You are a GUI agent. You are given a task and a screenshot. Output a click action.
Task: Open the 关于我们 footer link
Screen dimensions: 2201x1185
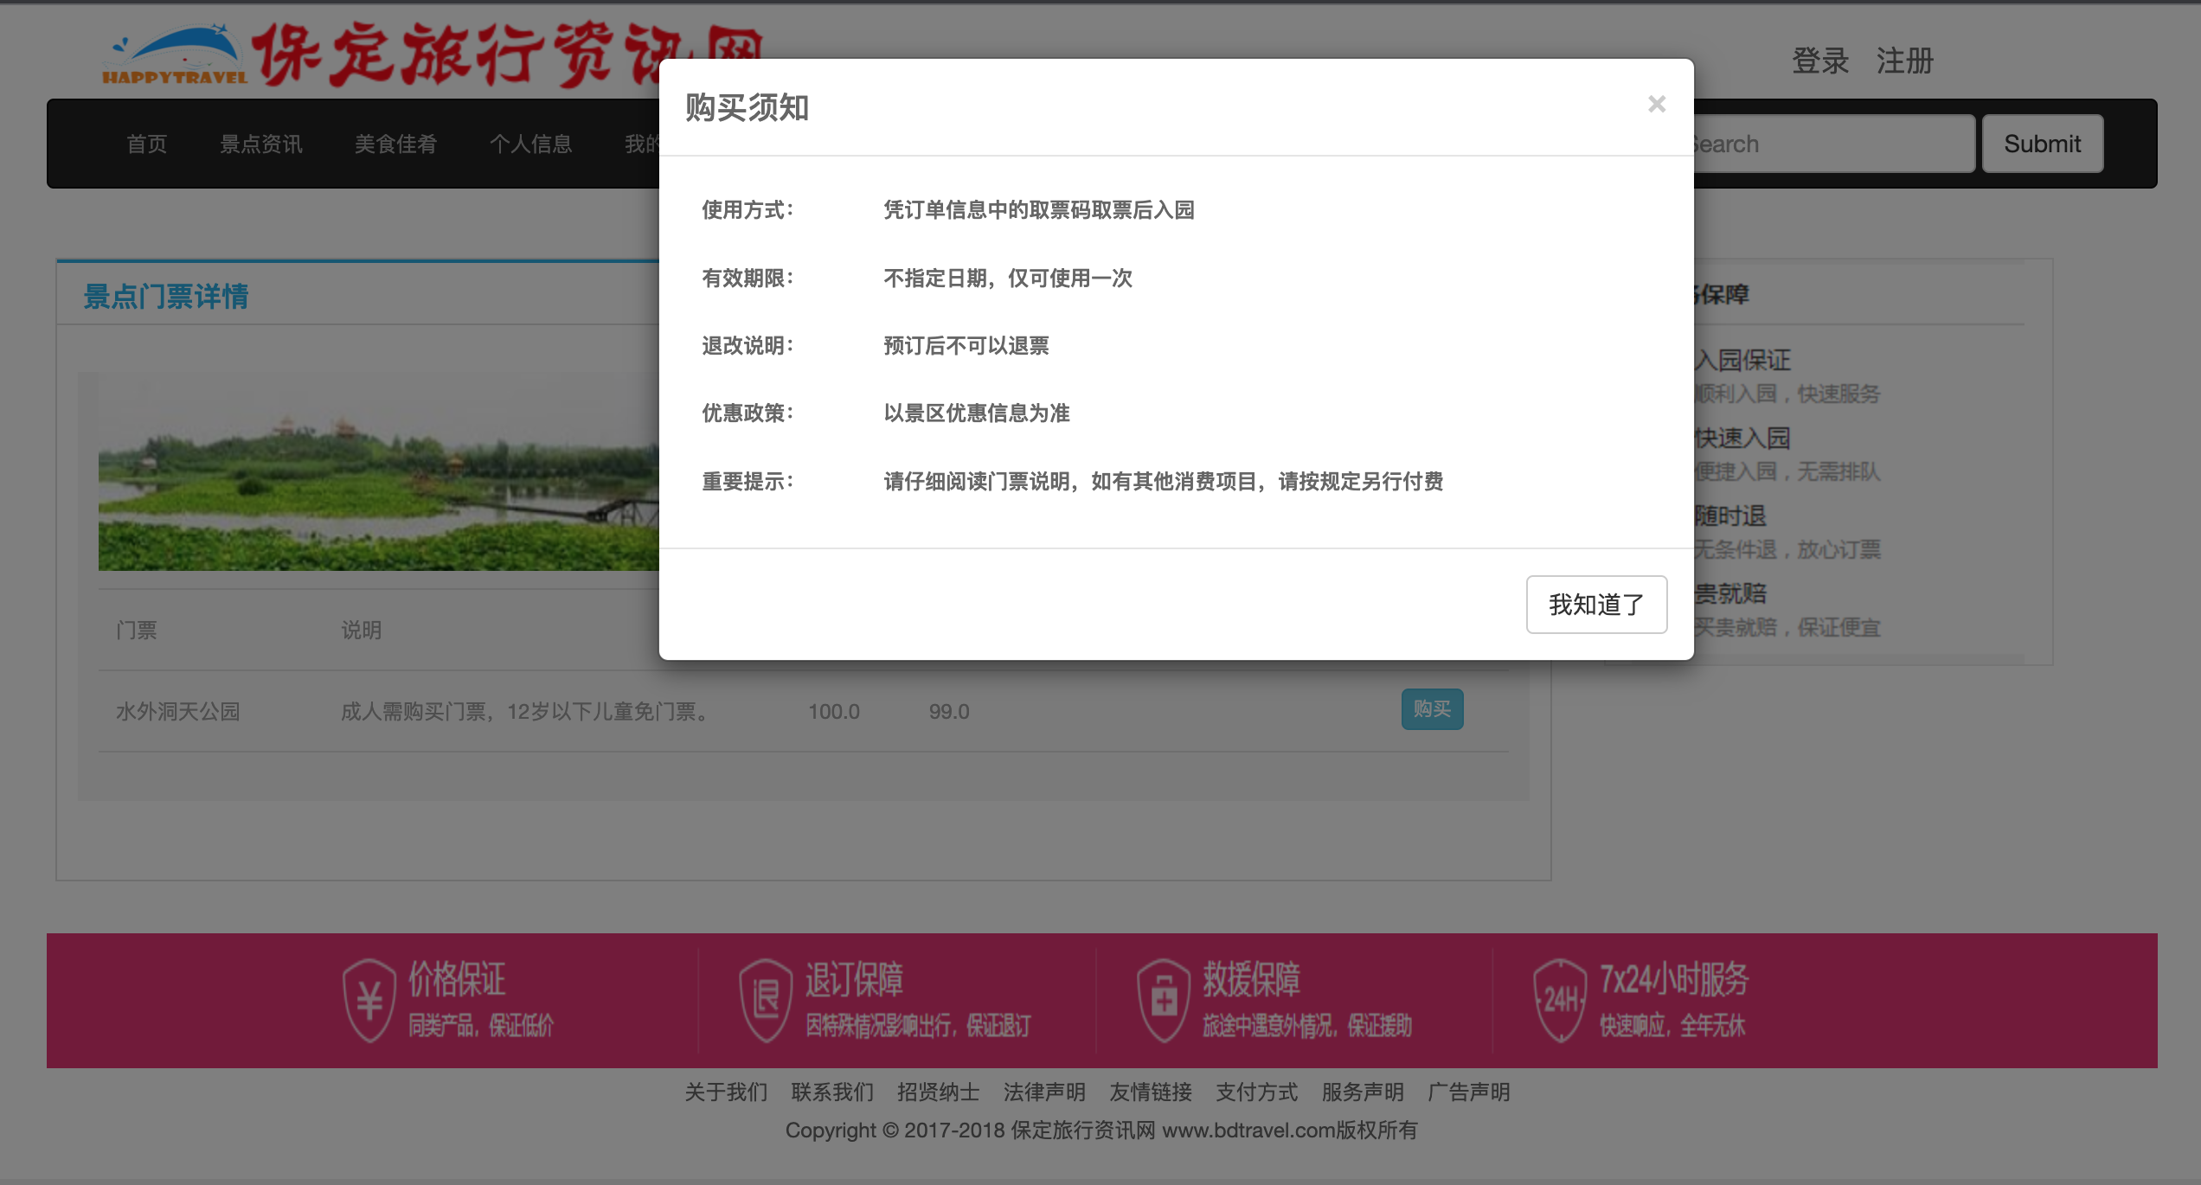click(x=726, y=1092)
